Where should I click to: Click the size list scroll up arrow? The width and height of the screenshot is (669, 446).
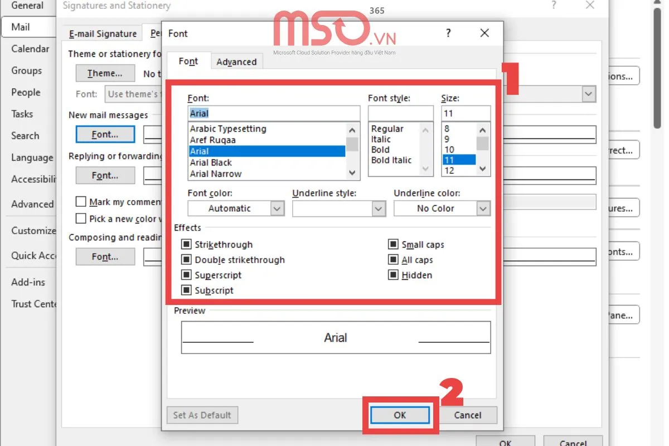pyautogui.click(x=483, y=129)
